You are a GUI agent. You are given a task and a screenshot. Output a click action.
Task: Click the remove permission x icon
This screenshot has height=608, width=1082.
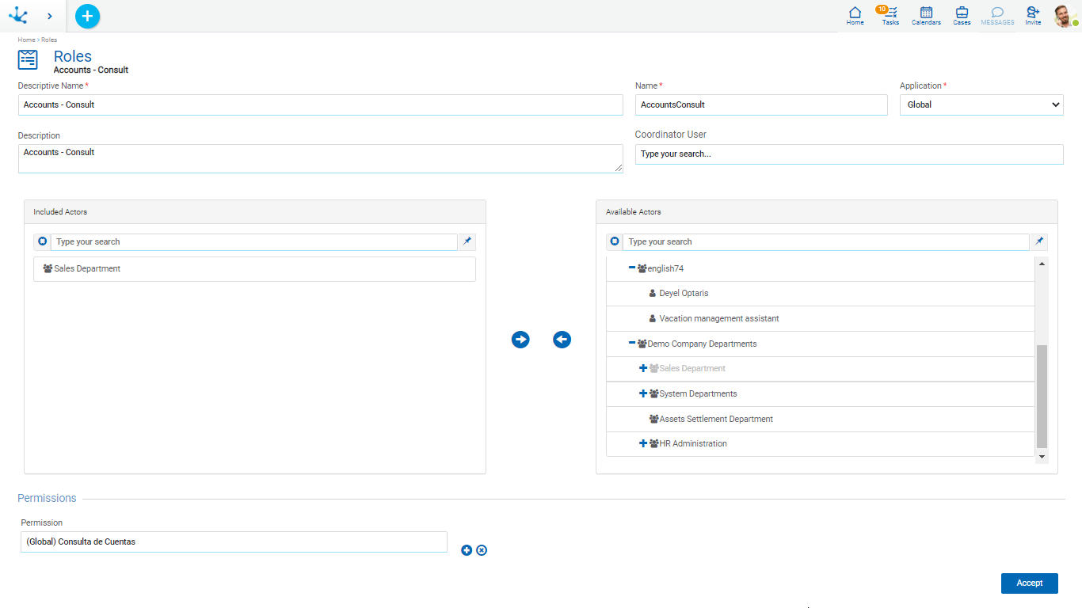pyautogui.click(x=482, y=550)
